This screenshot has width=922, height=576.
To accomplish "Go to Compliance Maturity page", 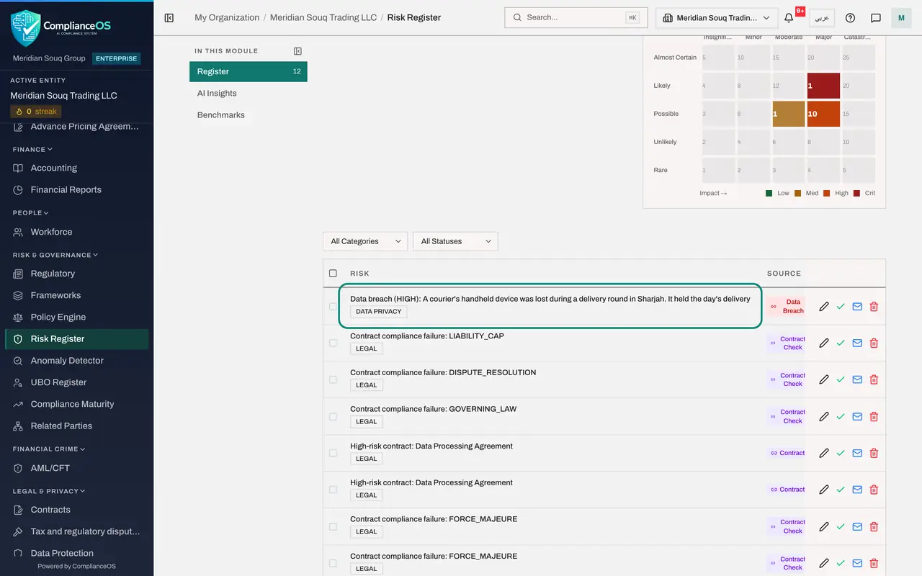I will pyautogui.click(x=76, y=404).
